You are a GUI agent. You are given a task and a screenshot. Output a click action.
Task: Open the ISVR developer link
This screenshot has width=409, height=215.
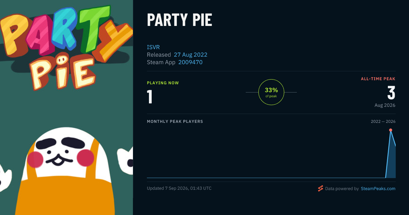point(153,47)
